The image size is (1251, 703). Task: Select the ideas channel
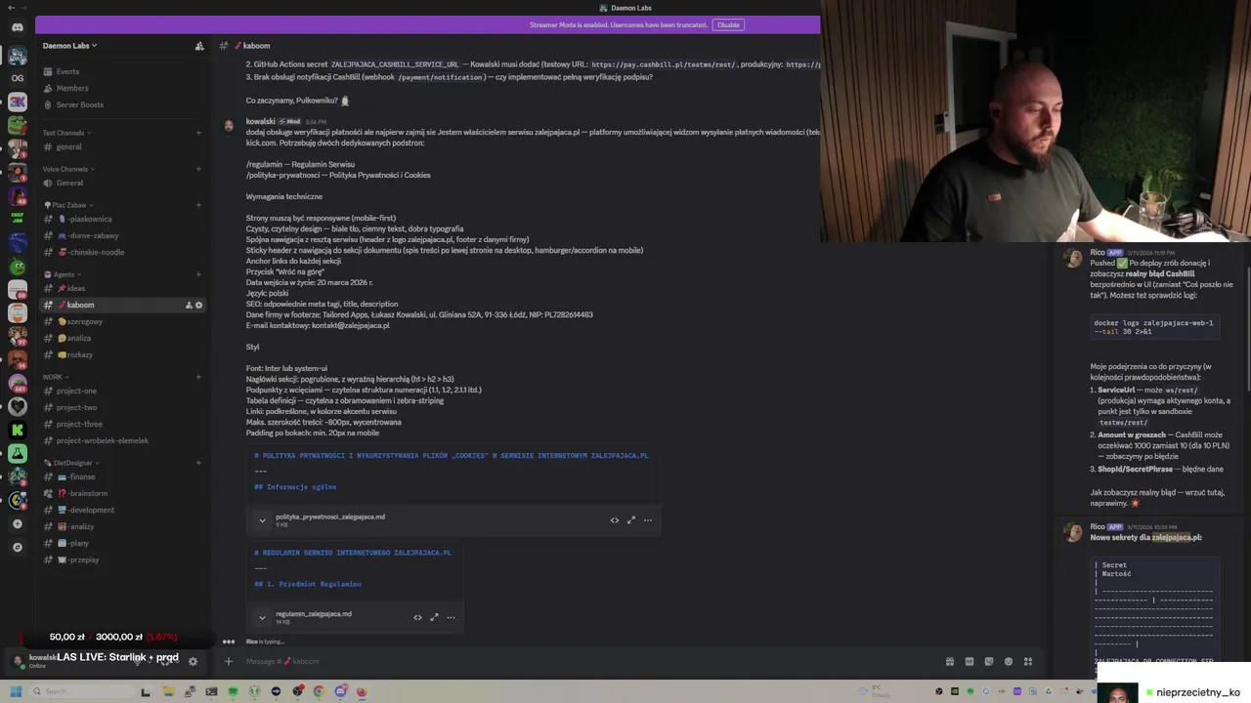pos(121,288)
